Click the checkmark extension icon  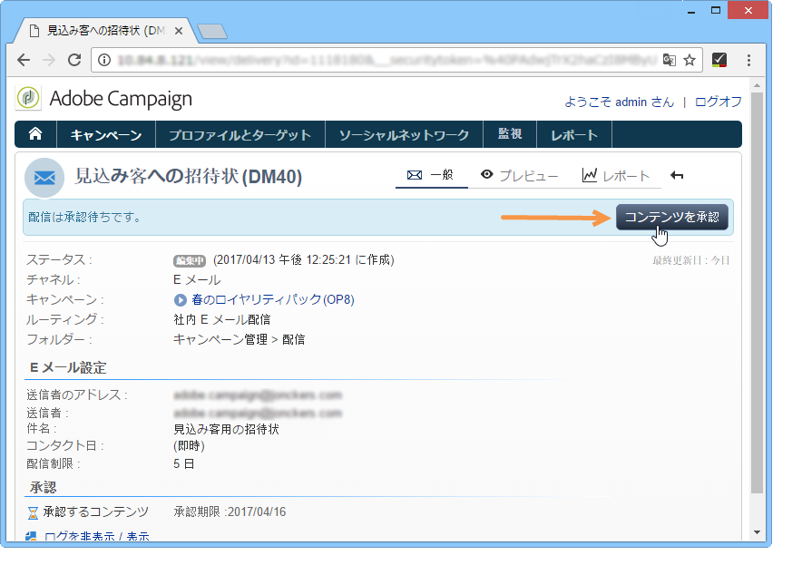(719, 61)
